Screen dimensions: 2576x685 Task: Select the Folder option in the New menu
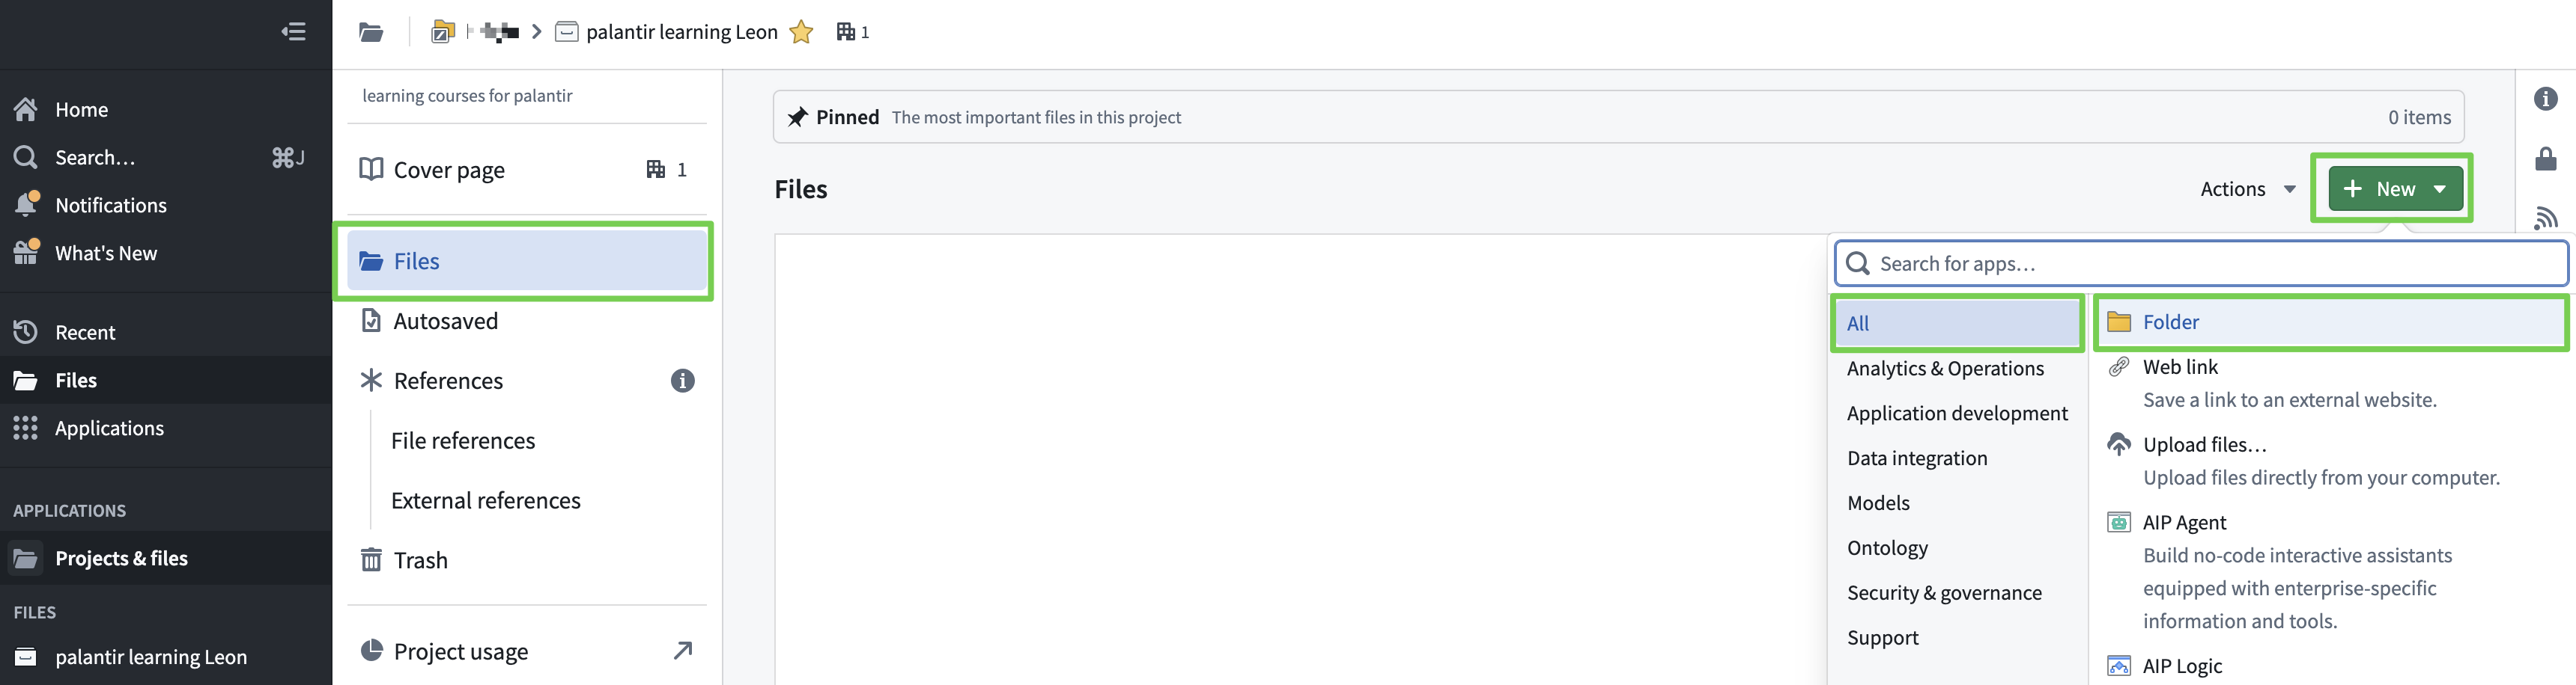(2170, 322)
